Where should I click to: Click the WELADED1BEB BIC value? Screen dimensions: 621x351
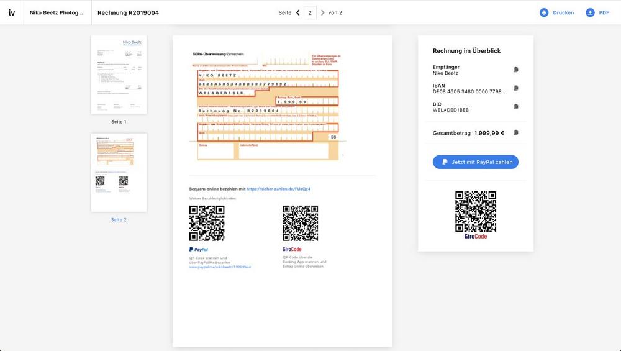[x=451, y=110]
